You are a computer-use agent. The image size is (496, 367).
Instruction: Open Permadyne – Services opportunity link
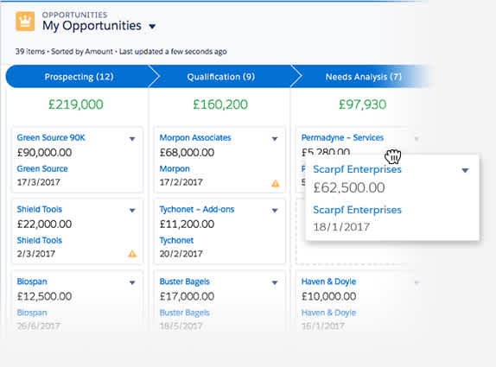point(342,138)
